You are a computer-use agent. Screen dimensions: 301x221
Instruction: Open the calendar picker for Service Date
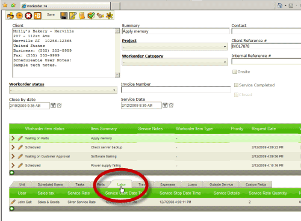tap(165, 105)
